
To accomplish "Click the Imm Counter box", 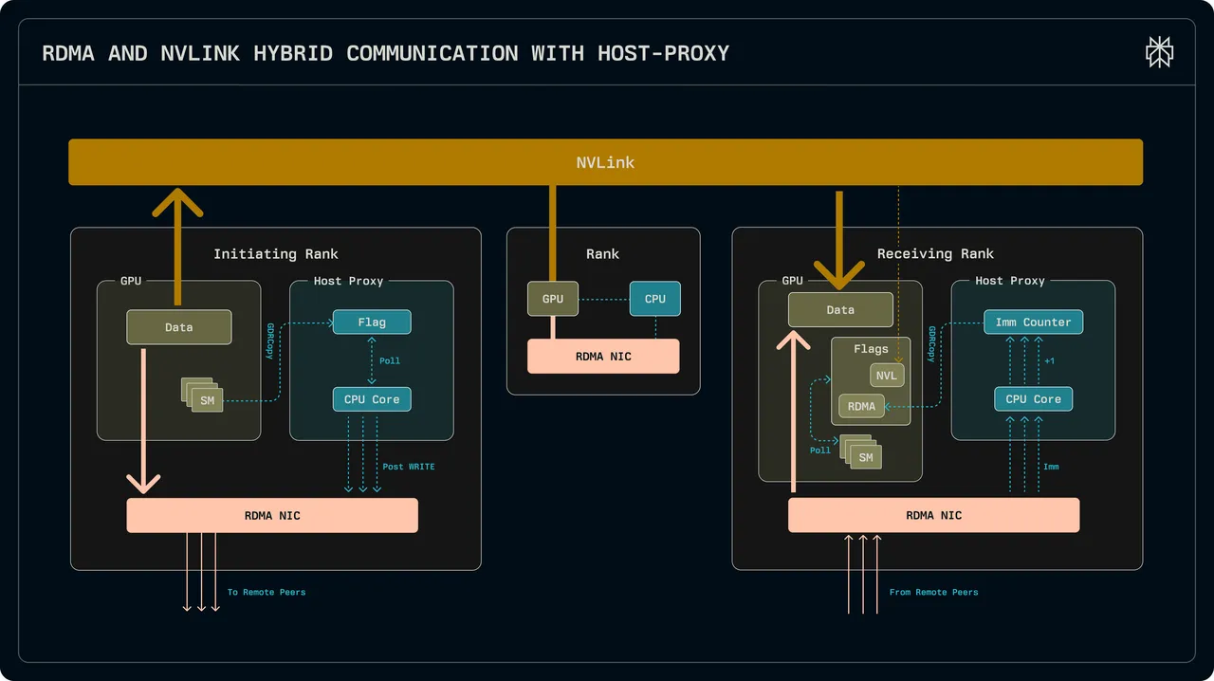I will click(x=1033, y=322).
